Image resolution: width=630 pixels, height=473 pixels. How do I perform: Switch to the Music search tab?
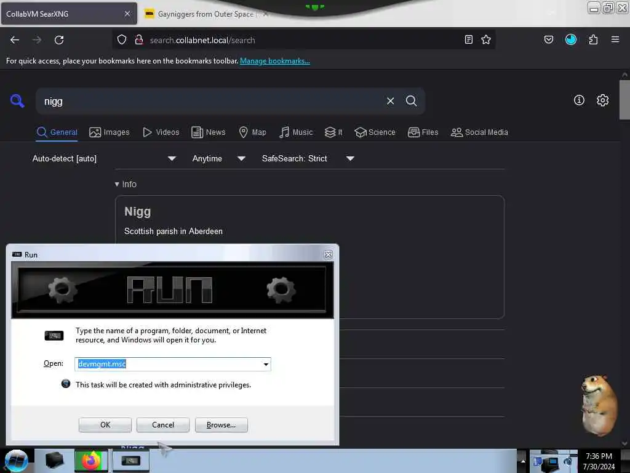pos(296,132)
